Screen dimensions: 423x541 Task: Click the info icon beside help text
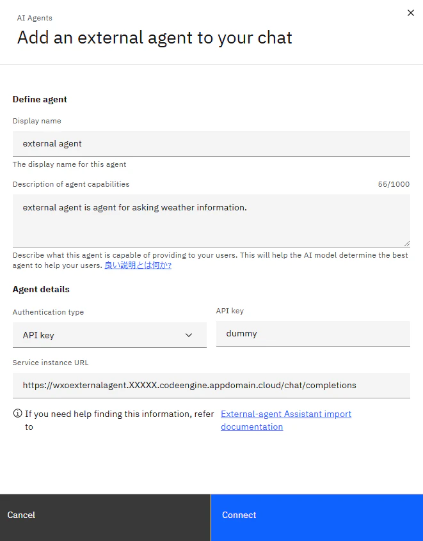coord(17,413)
